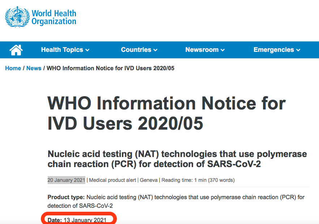Expand the Emergencies dropdown chevron
Screen dimensions: 319x224
298,50
